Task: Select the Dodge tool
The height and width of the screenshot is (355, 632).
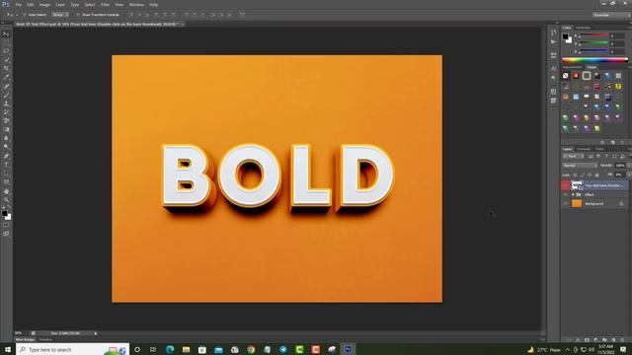Action: tap(6, 147)
